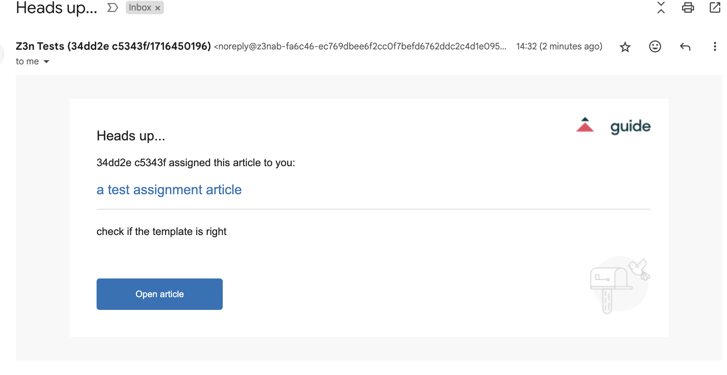Viewport: 727px width, 375px height.
Task: Reply to the Z3n Tests email
Action: coord(685,47)
